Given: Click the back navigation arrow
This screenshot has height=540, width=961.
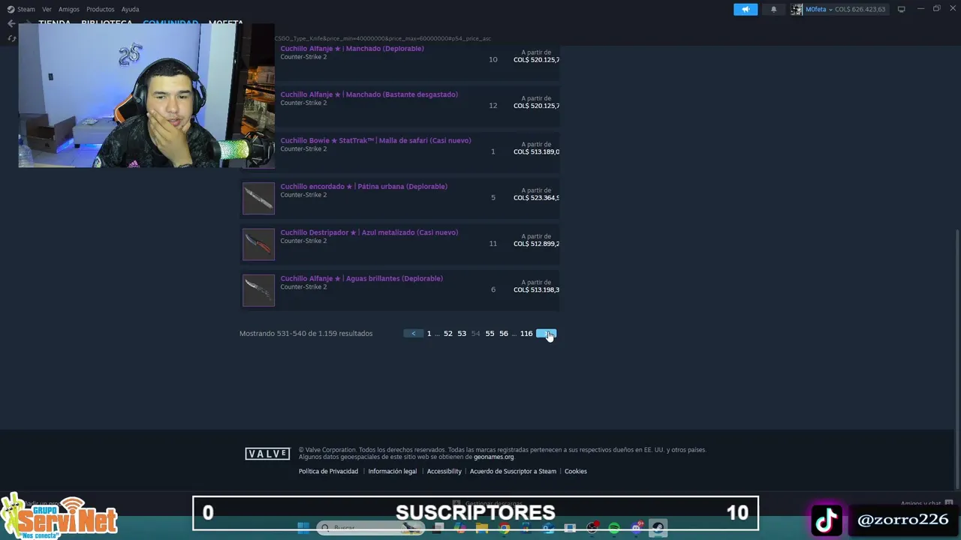Looking at the screenshot, I should click(x=11, y=24).
